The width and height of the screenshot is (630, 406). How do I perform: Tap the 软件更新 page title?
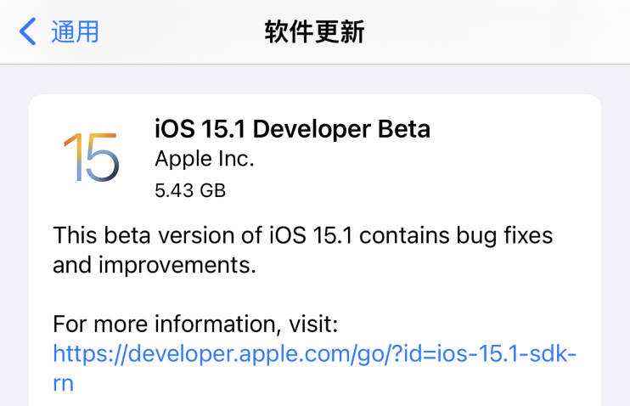pos(315,32)
